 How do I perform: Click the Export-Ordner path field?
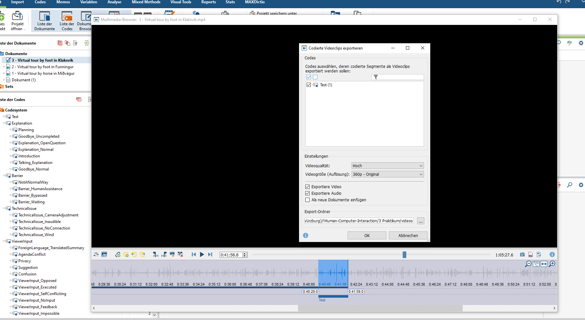[359, 221]
